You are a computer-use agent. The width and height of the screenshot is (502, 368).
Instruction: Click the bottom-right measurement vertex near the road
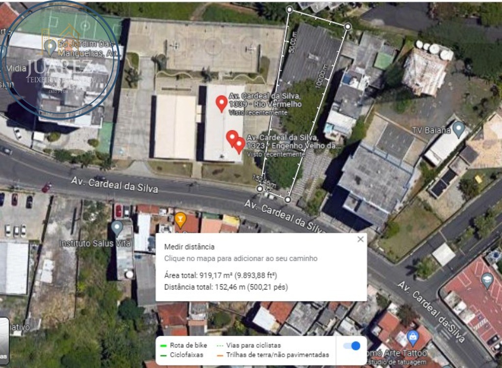click(287, 199)
